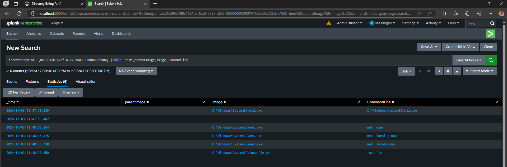Open the Smart Mode dropdown

coord(480,71)
